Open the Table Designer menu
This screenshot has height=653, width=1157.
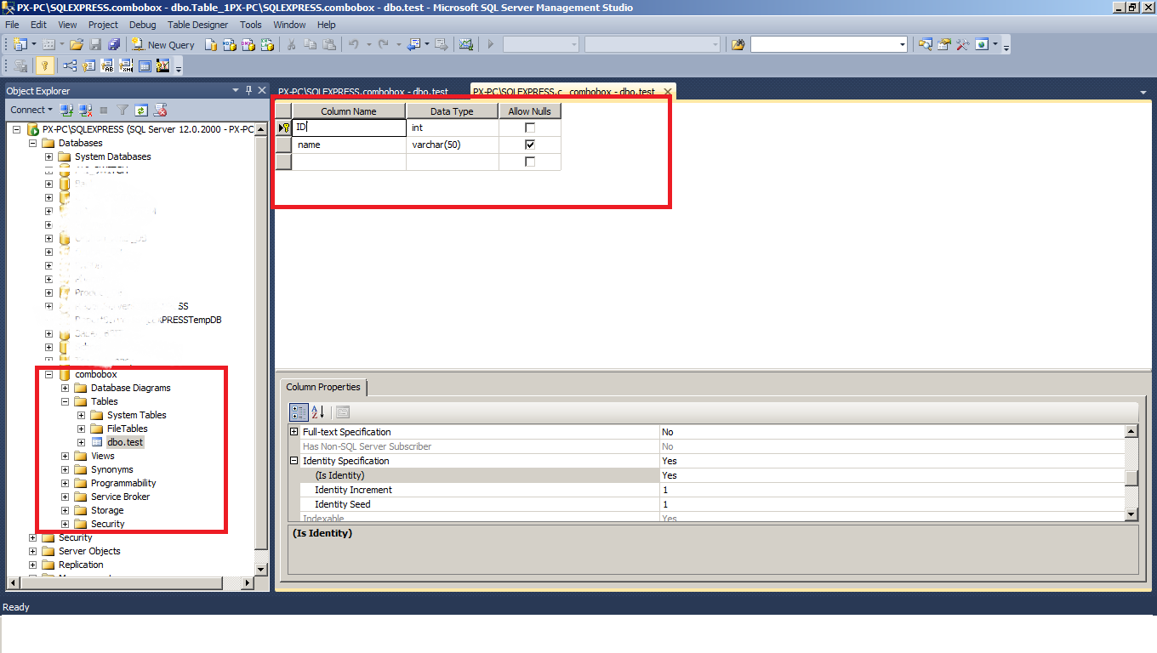pos(197,24)
